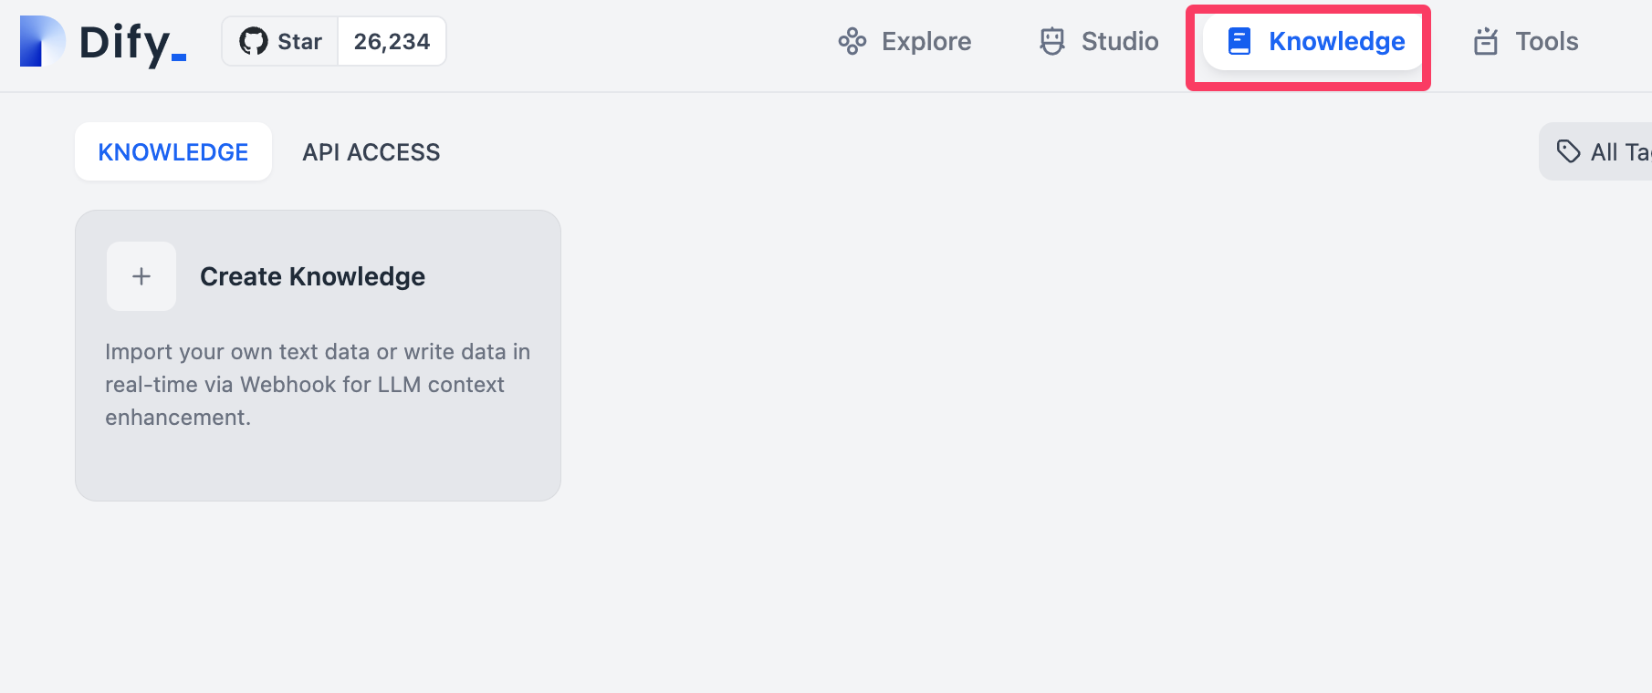Click the Dify logo icon
This screenshot has height=693, width=1652.
[x=41, y=42]
